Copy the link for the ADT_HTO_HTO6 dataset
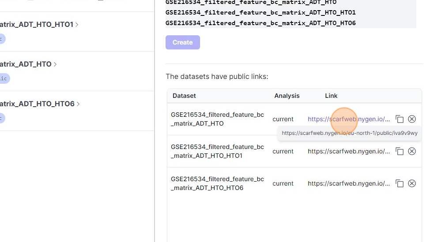Image resolution: width=434 pixels, height=242 pixels. [x=400, y=183]
